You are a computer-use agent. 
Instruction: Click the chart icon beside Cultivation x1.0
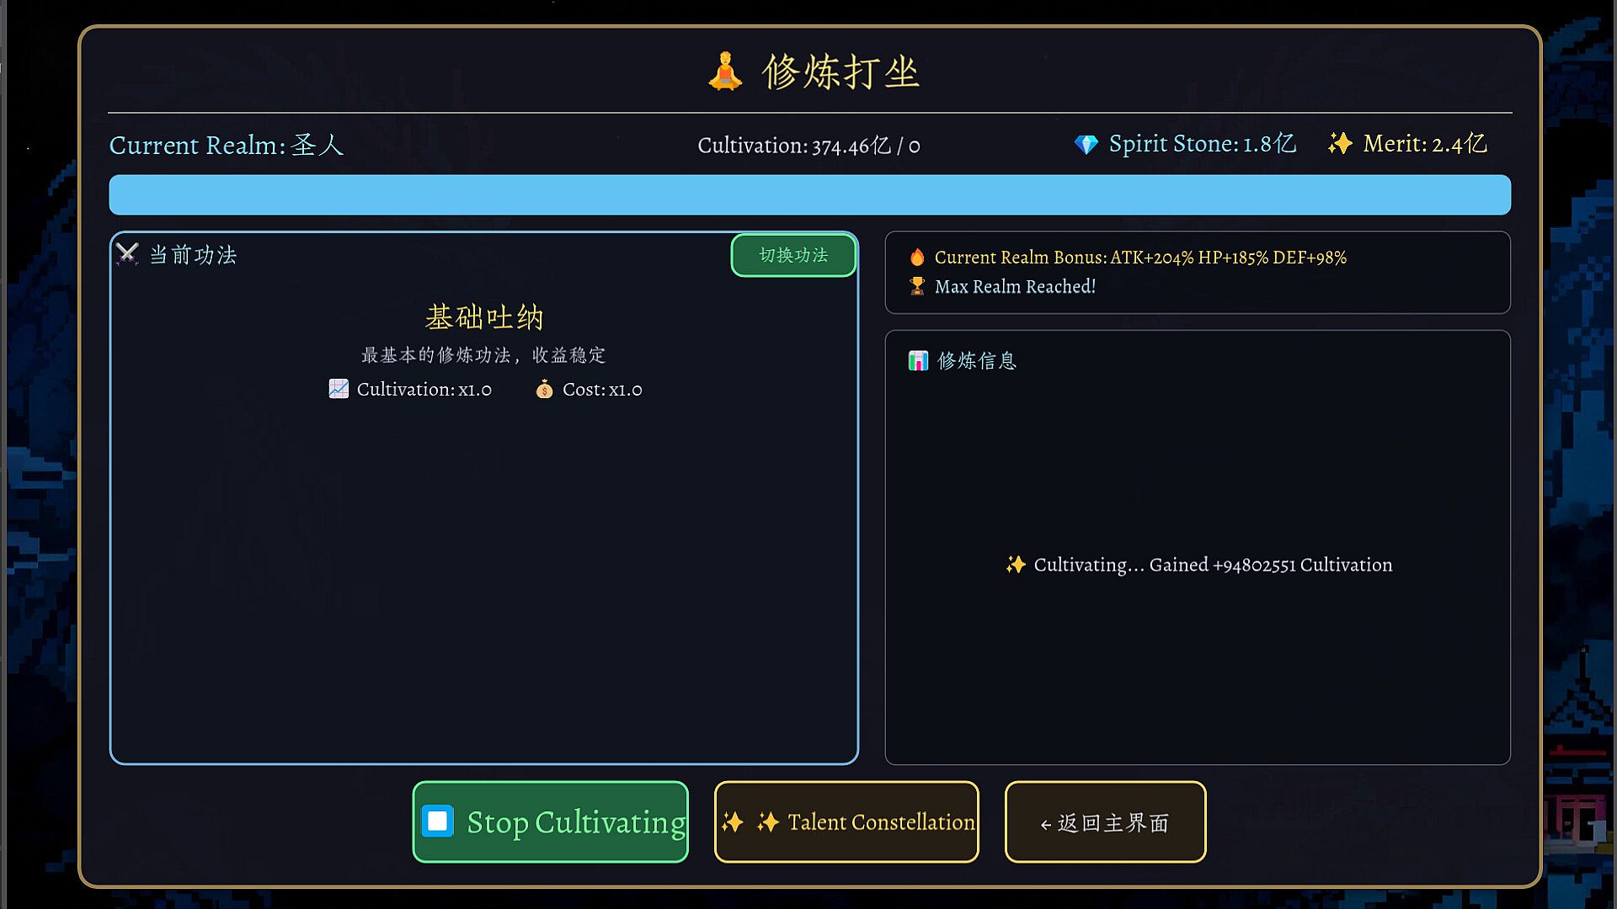click(x=339, y=389)
